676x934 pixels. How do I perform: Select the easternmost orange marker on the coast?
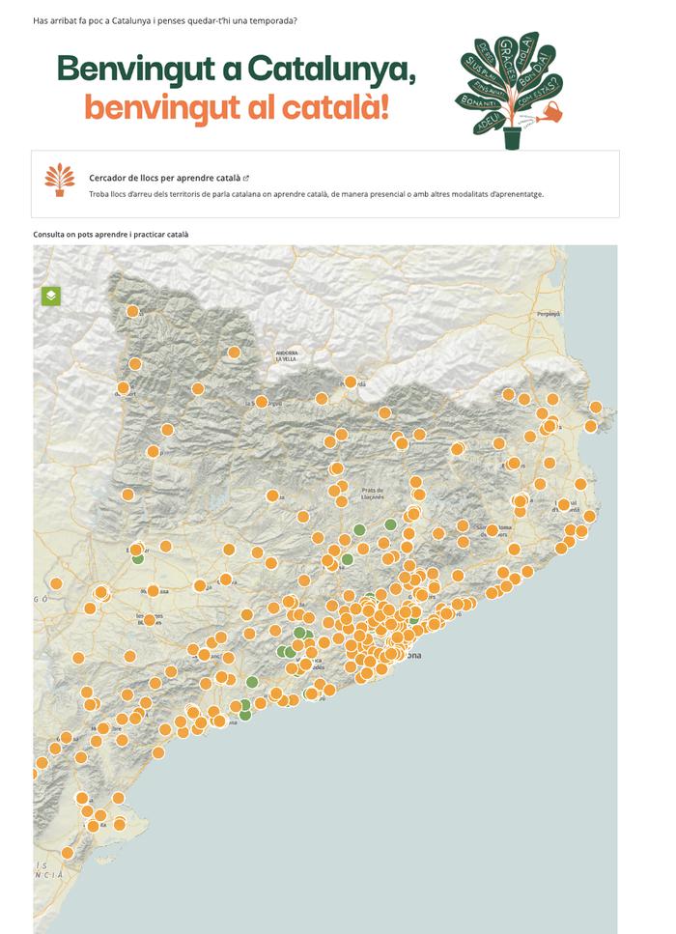tap(596, 408)
